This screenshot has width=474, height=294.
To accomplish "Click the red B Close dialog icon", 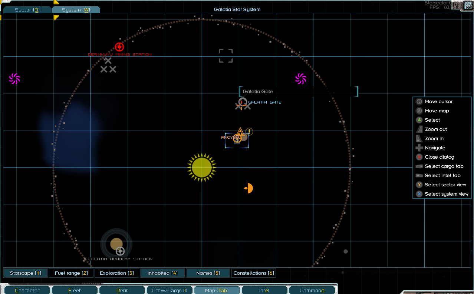I will click(419, 157).
